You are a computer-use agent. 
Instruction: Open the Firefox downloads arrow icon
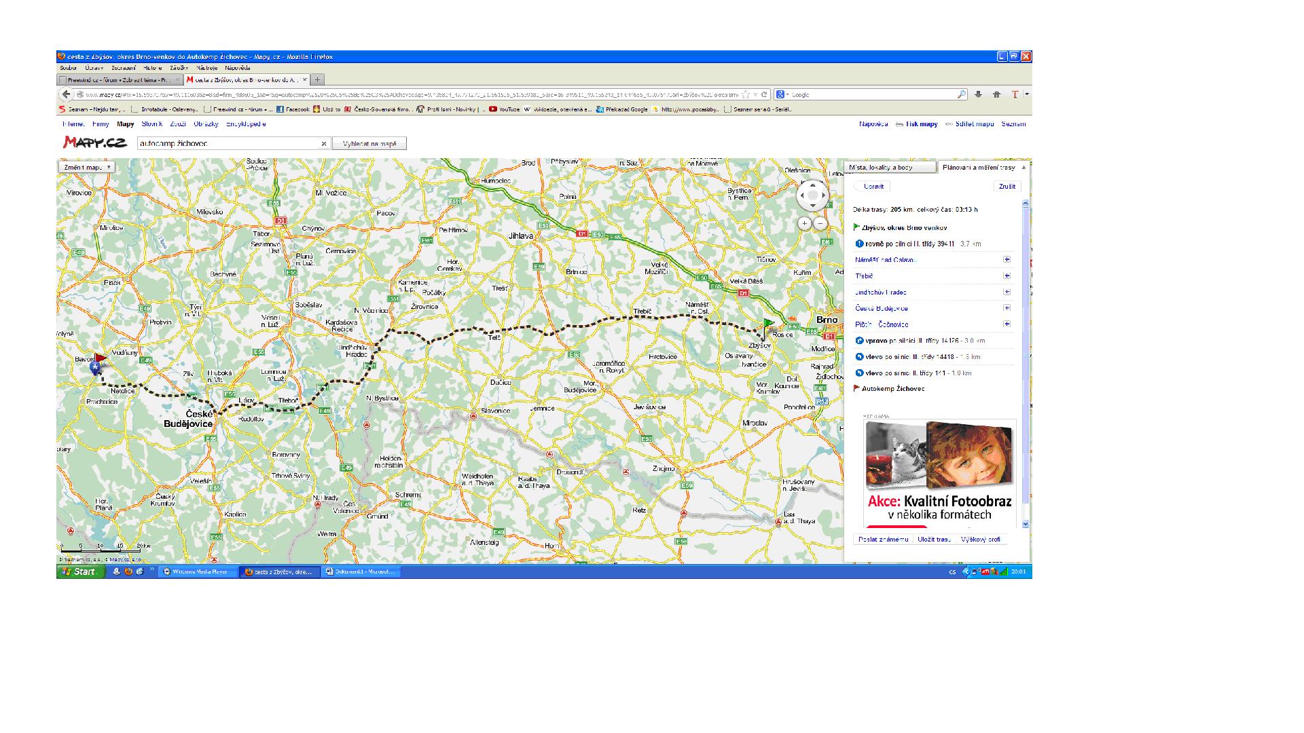coord(978,95)
